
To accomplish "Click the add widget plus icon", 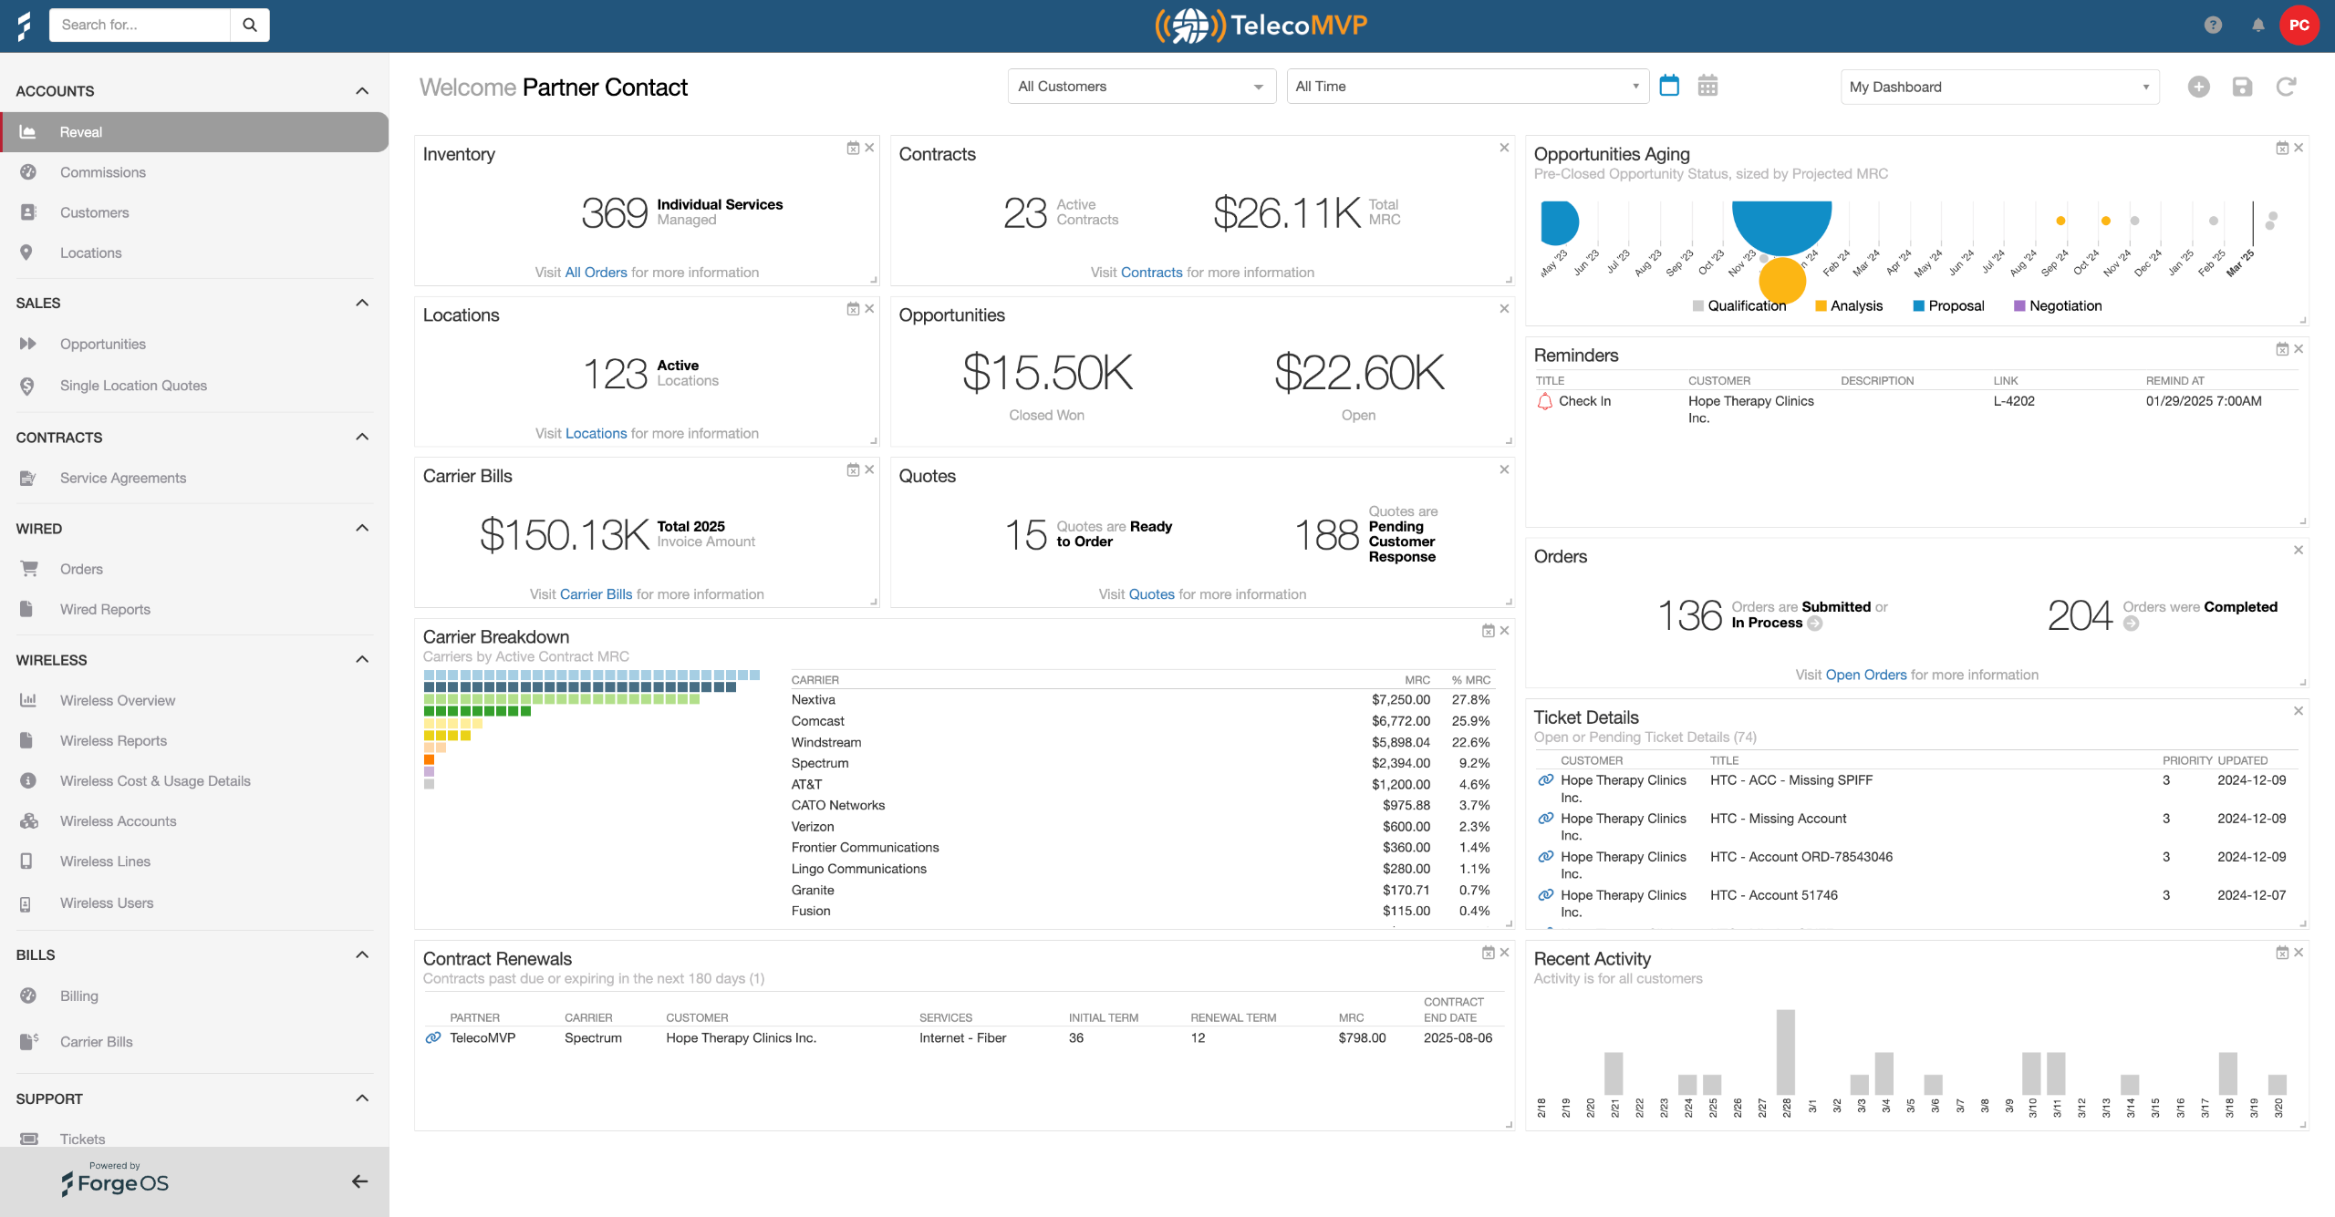I will point(2198,87).
